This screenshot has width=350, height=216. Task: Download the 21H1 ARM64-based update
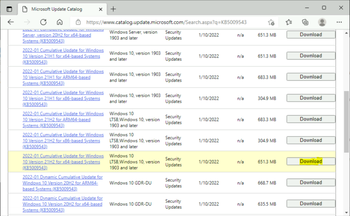click(x=311, y=77)
